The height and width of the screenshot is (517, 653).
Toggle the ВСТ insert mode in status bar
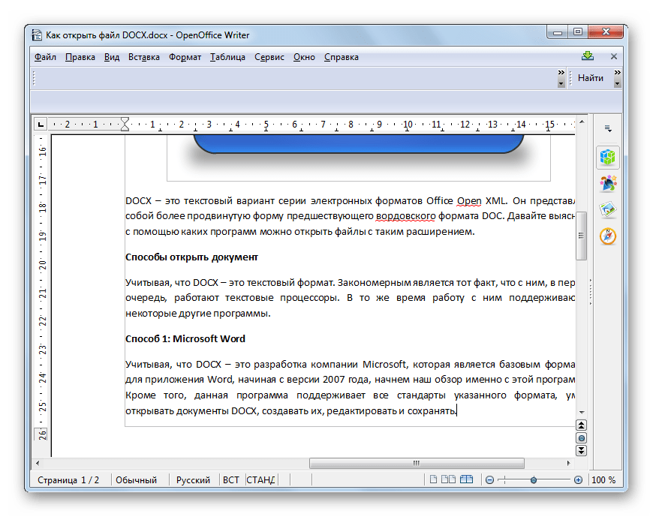230,480
